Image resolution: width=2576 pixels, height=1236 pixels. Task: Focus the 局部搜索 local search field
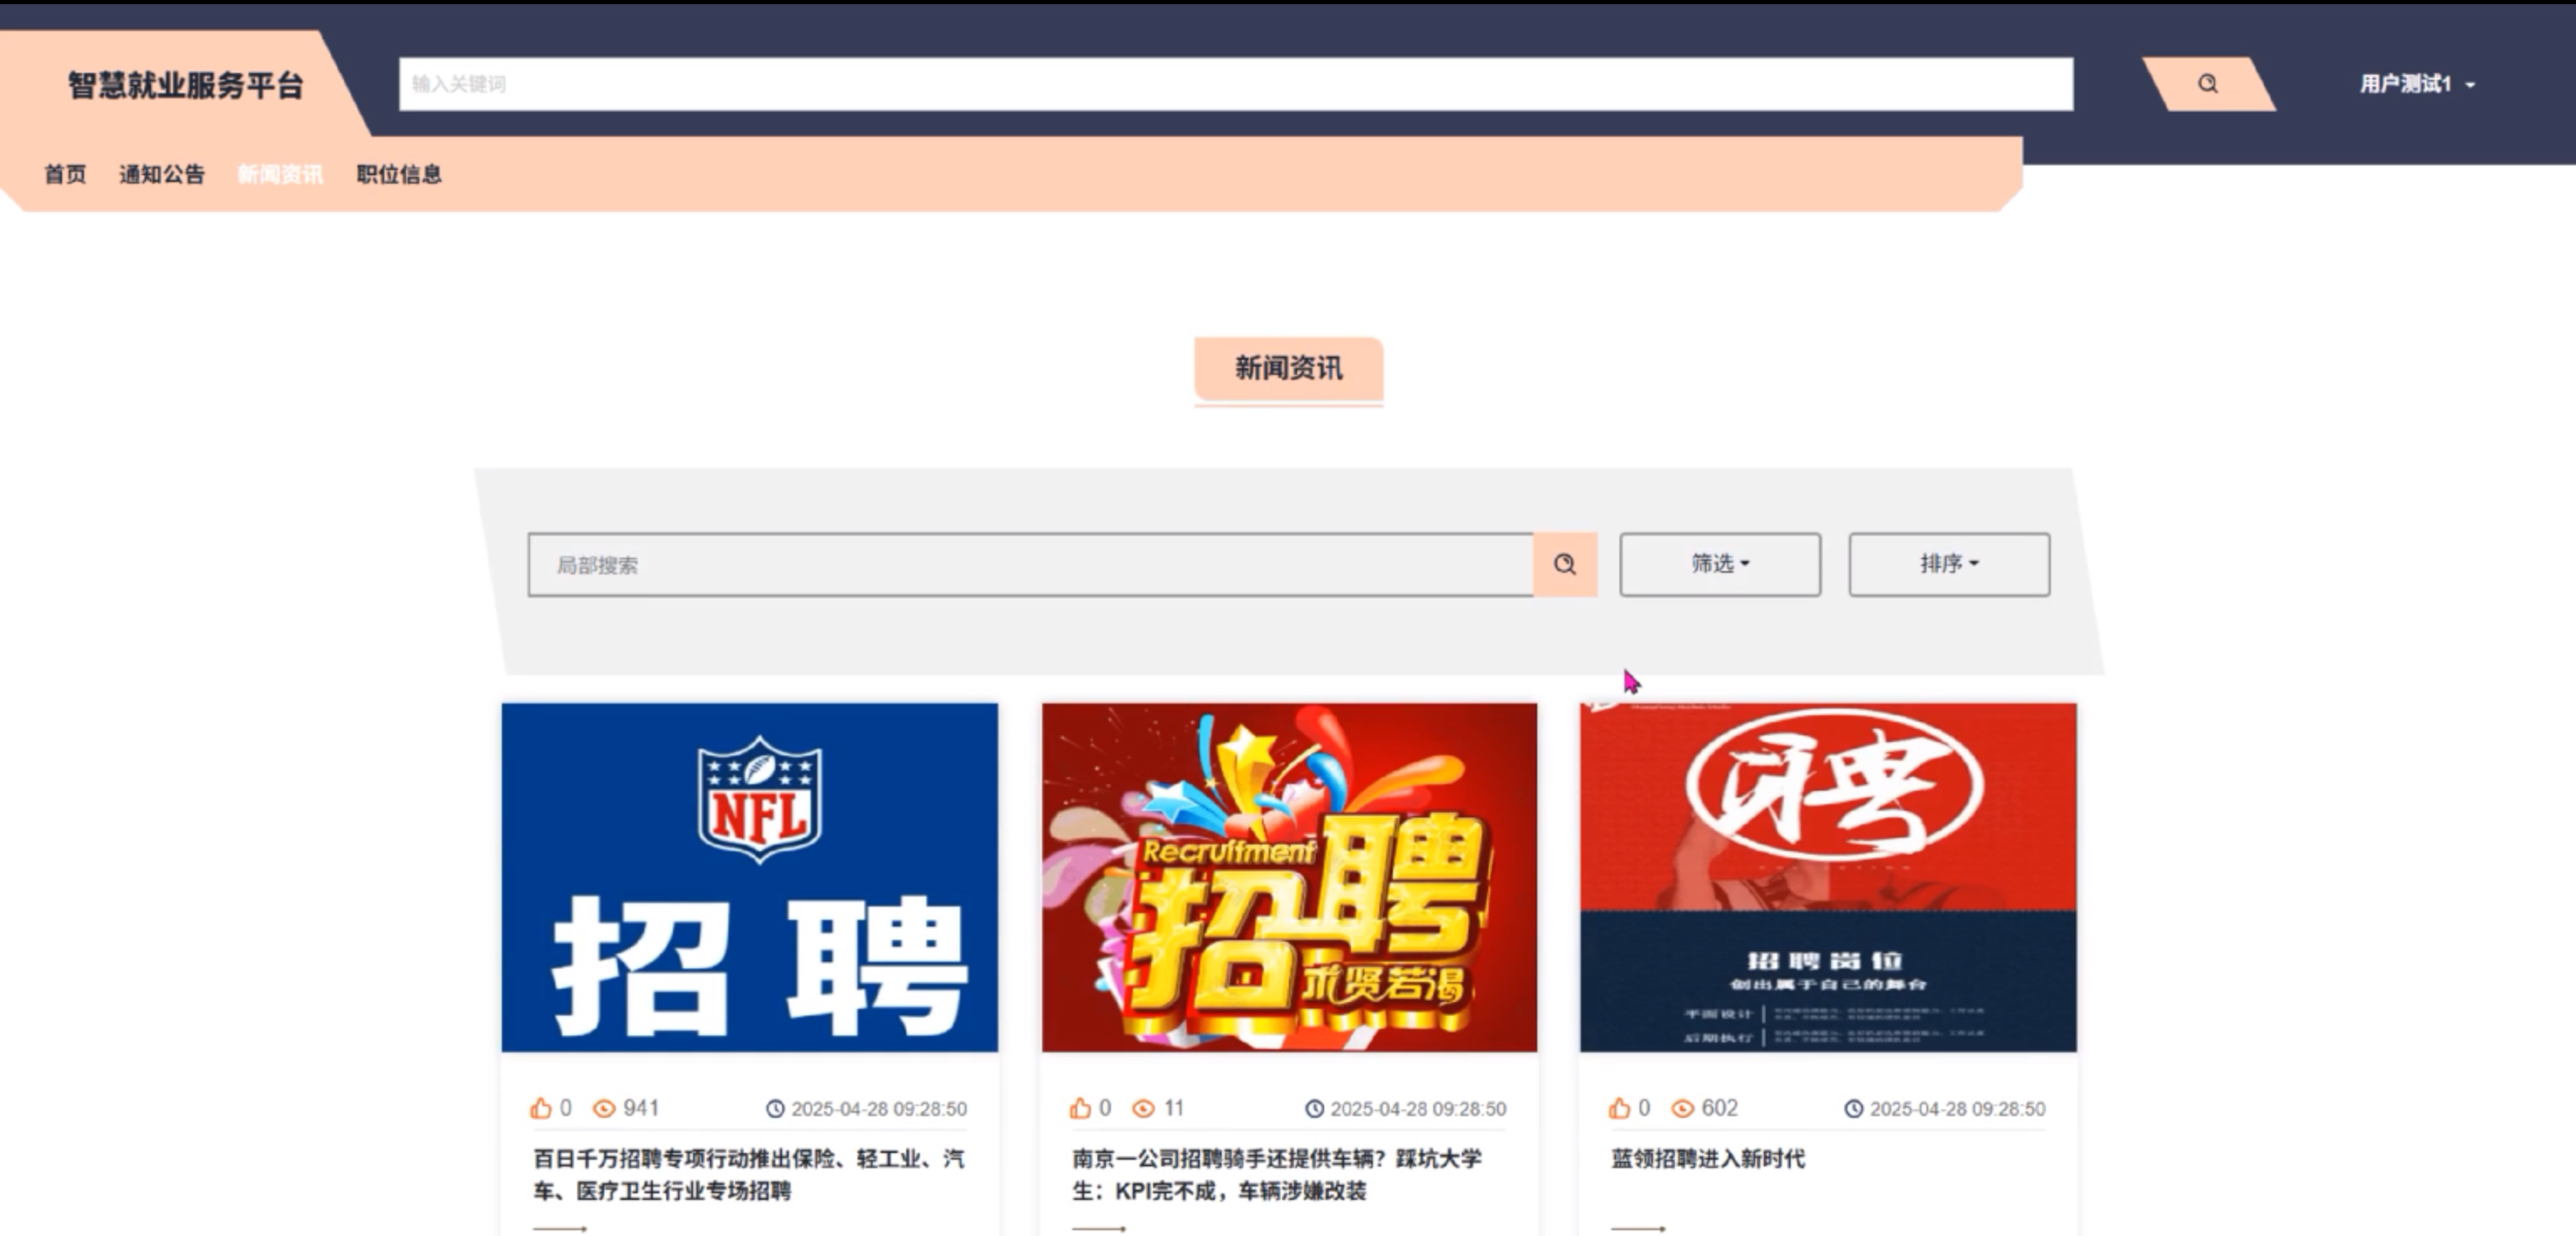click(x=1030, y=564)
